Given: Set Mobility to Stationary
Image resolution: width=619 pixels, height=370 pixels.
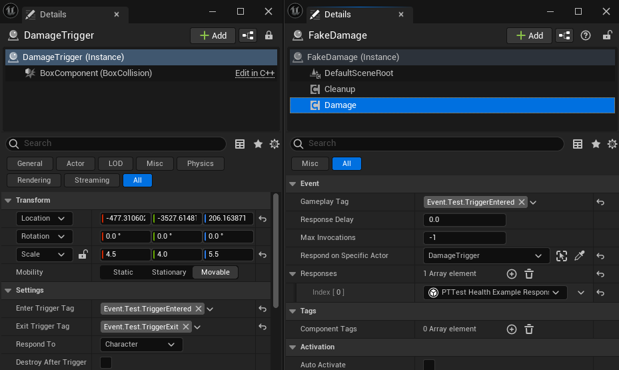Looking at the screenshot, I should click(169, 273).
